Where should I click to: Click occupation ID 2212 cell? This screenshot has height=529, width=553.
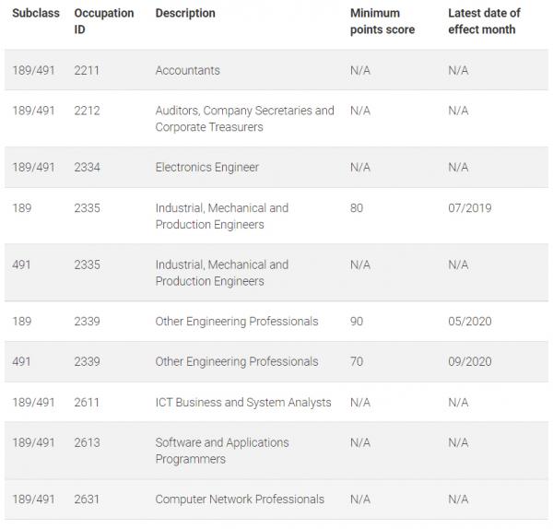[x=88, y=112]
